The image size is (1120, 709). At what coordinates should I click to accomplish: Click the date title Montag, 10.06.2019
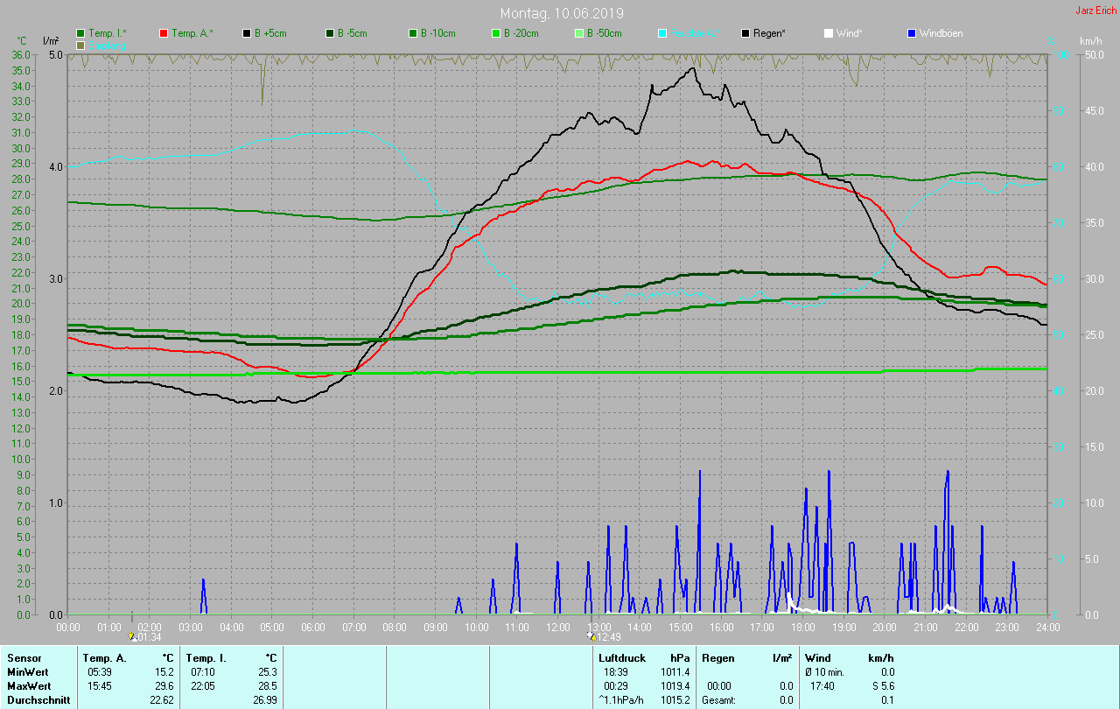coord(562,13)
